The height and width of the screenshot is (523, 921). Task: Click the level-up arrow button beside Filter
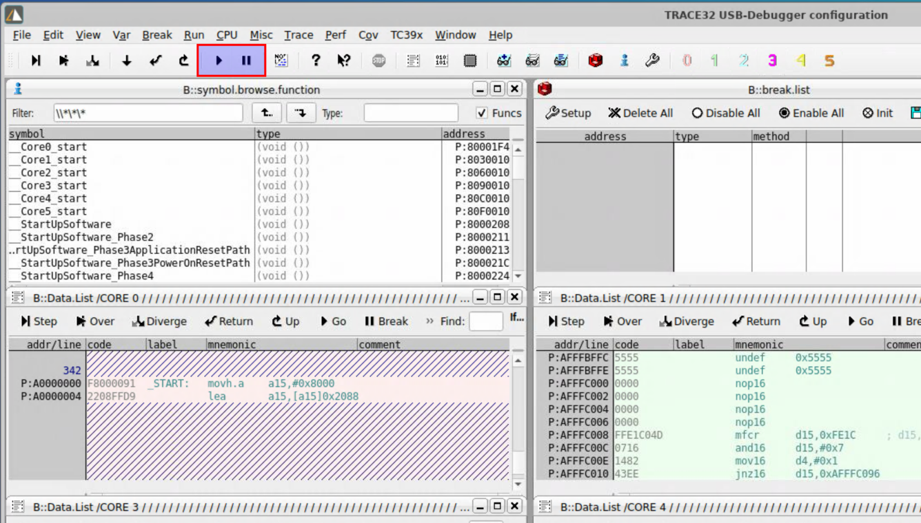click(267, 113)
